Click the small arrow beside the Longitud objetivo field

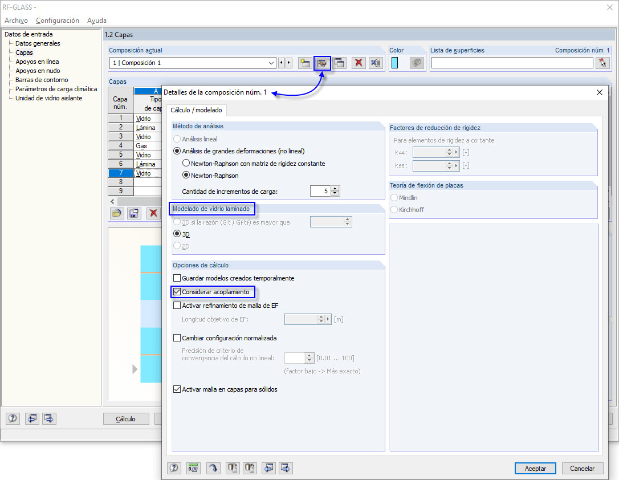tap(328, 319)
